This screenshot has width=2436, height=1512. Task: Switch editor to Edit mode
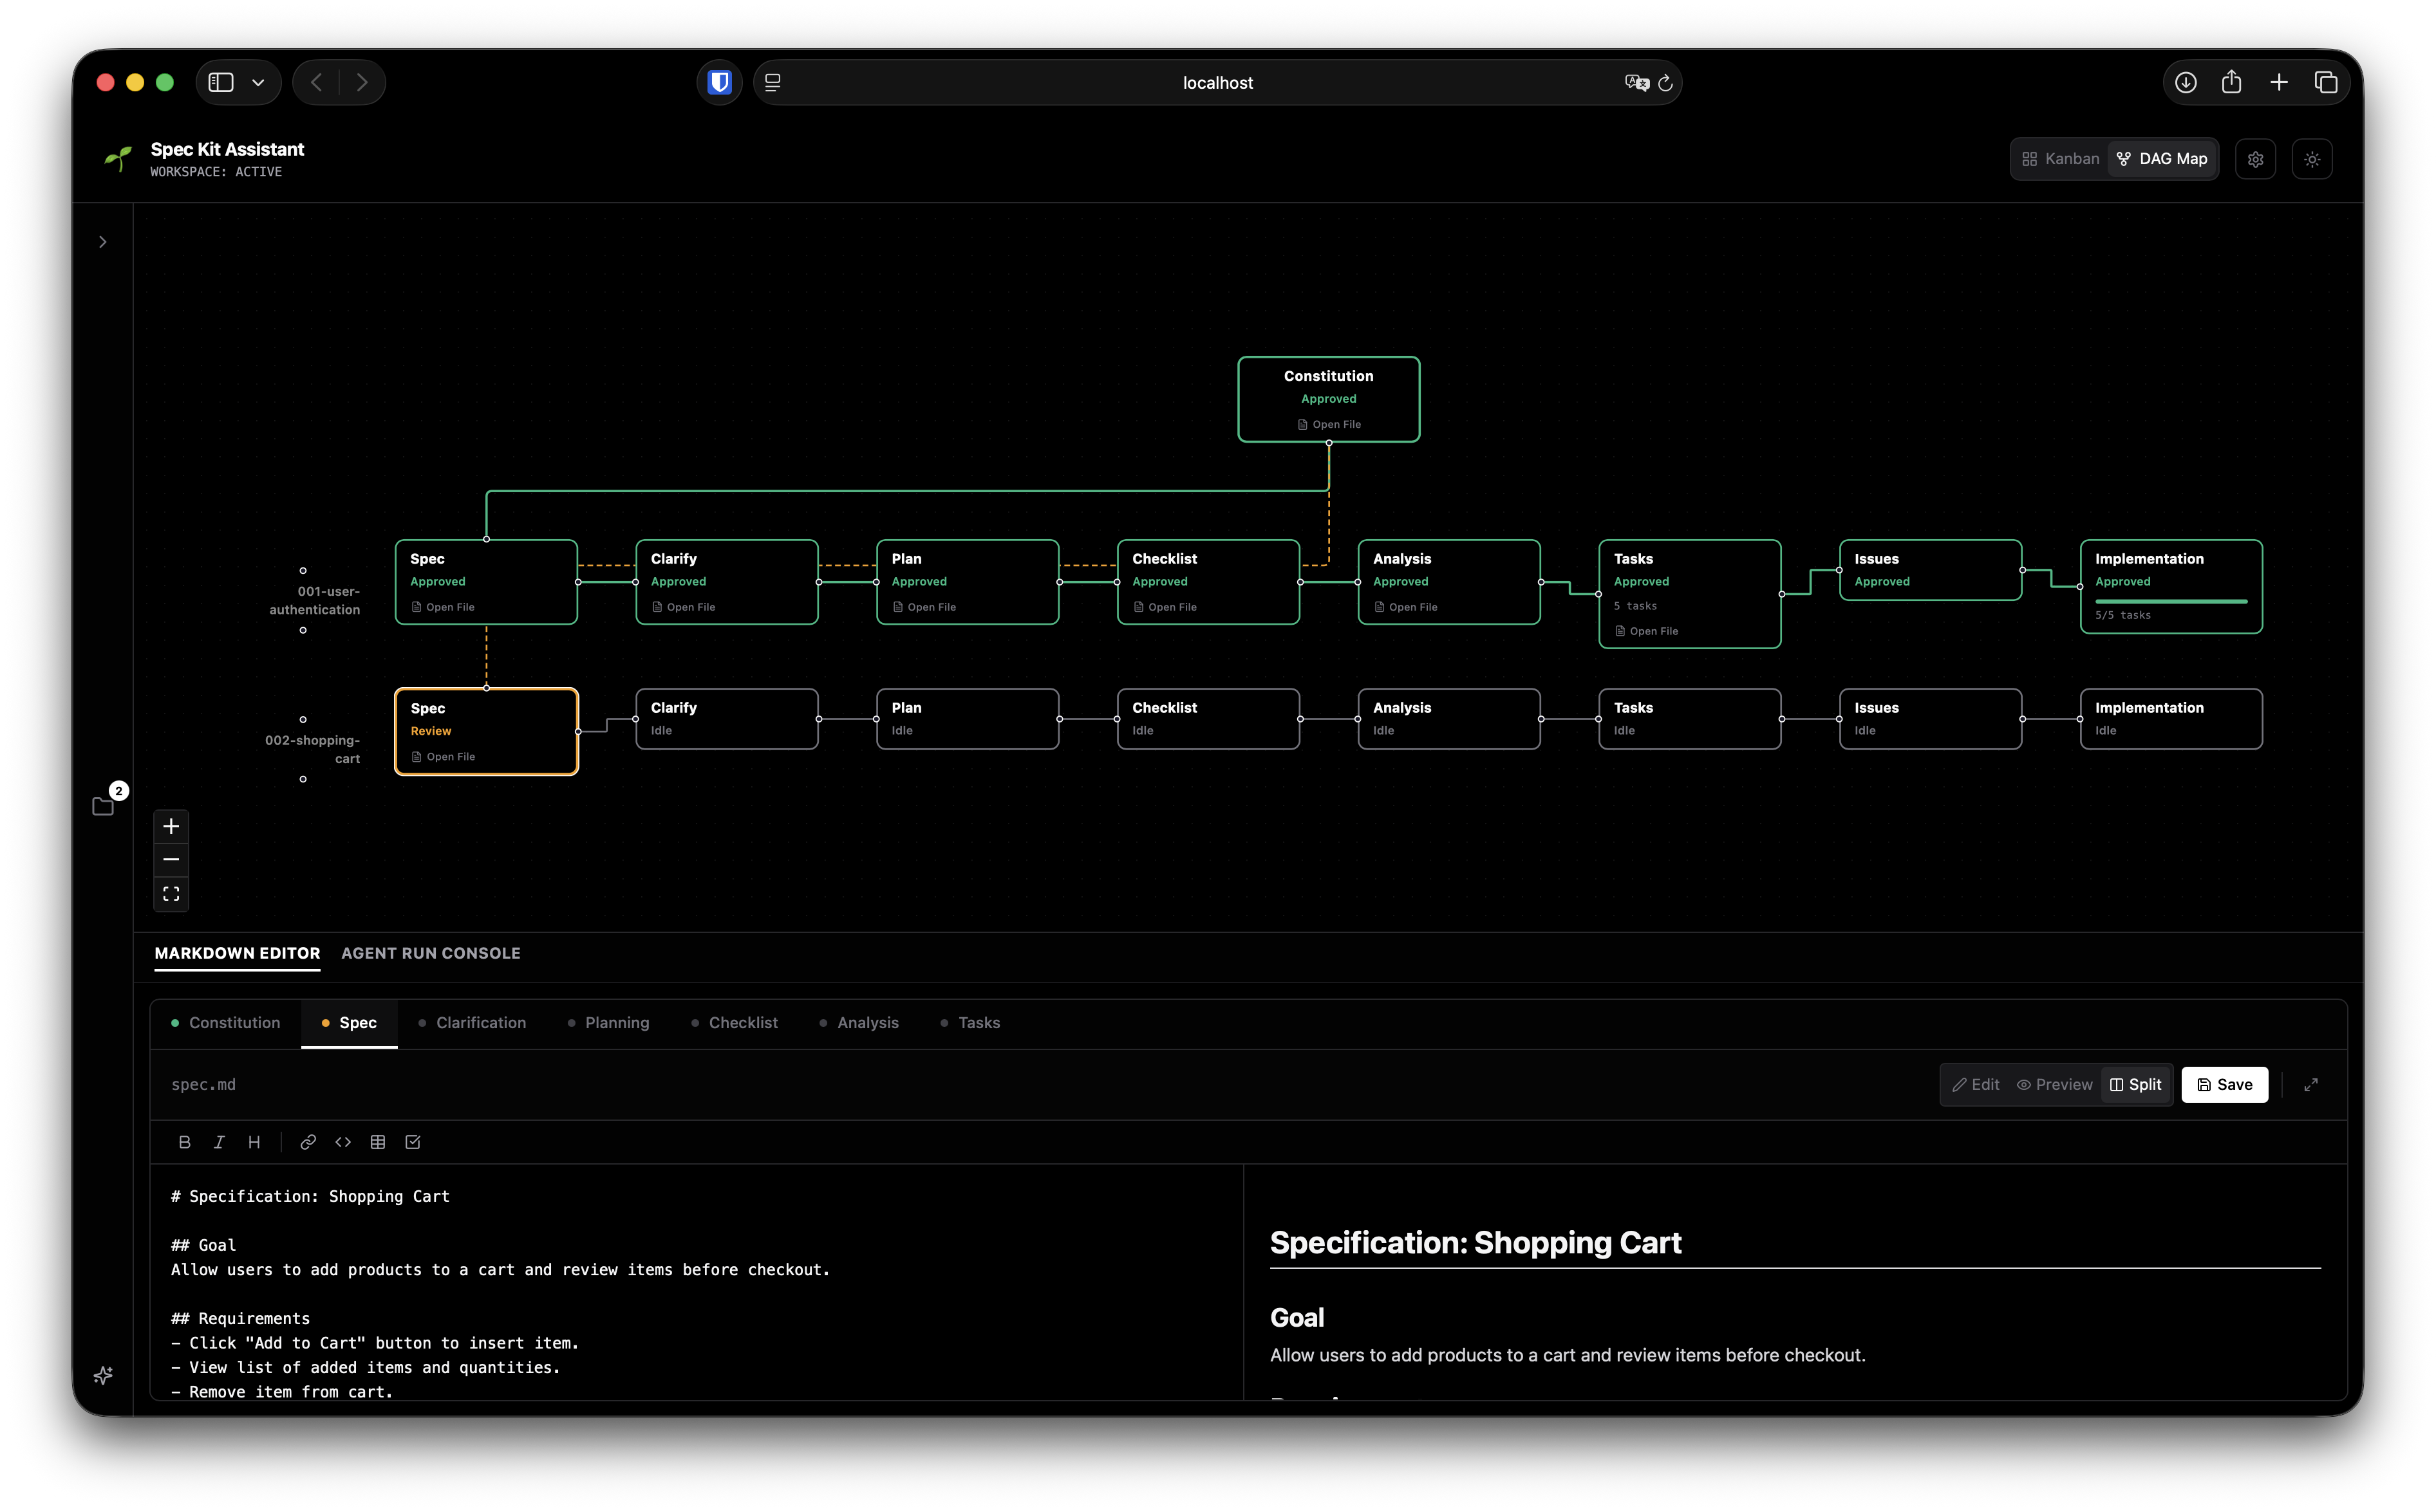pyautogui.click(x=1976, y=1085)
